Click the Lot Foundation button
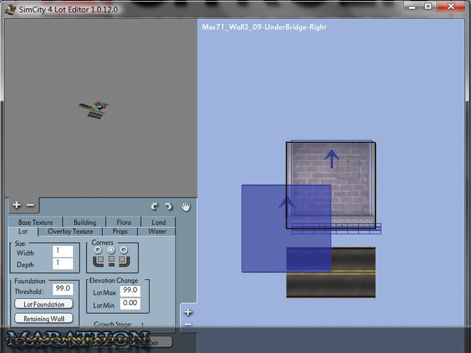This screenshot has width=471, height=353. 44,304
